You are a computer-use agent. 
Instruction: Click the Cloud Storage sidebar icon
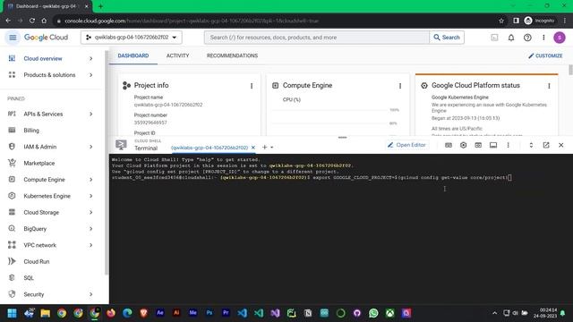tap(12, 212)
